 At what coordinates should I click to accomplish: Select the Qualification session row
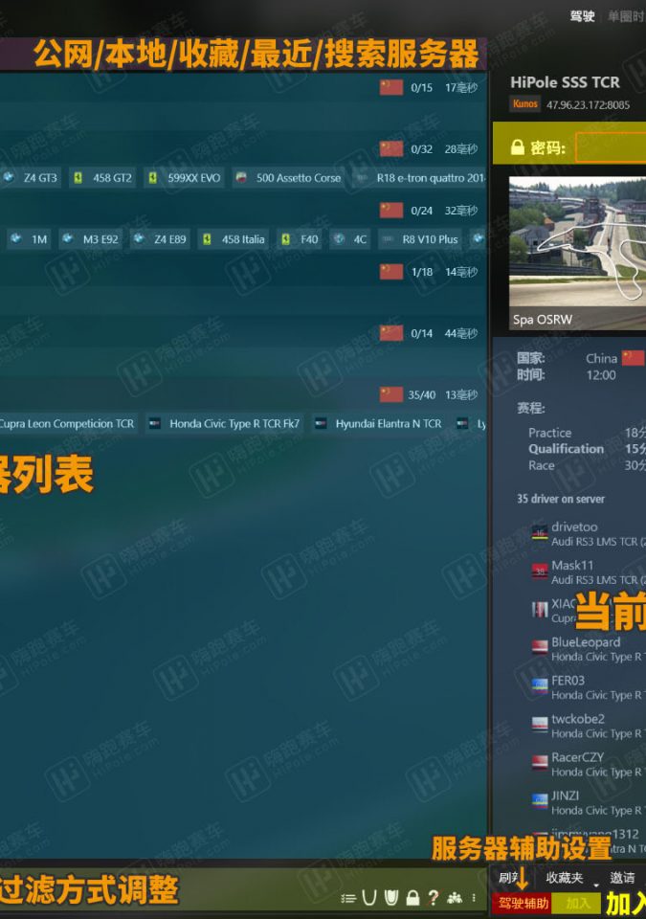(x=585, y=449)
